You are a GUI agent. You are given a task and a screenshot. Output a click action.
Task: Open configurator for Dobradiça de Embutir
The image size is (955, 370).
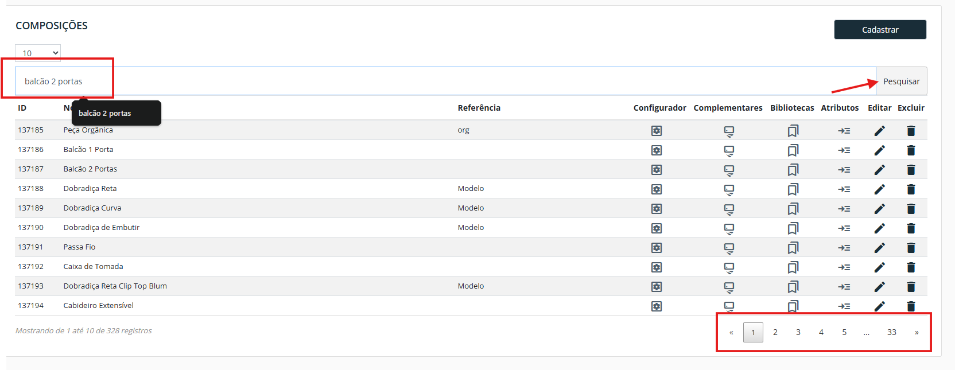(657, 228)
